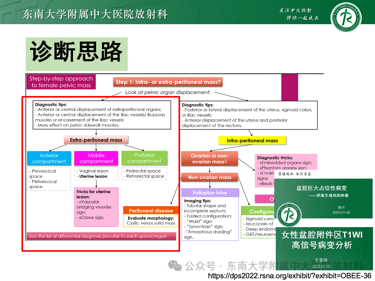Click the Tricks for uterine lesion pink box

96,207
